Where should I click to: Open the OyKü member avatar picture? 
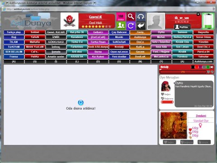tap(166, 86)
